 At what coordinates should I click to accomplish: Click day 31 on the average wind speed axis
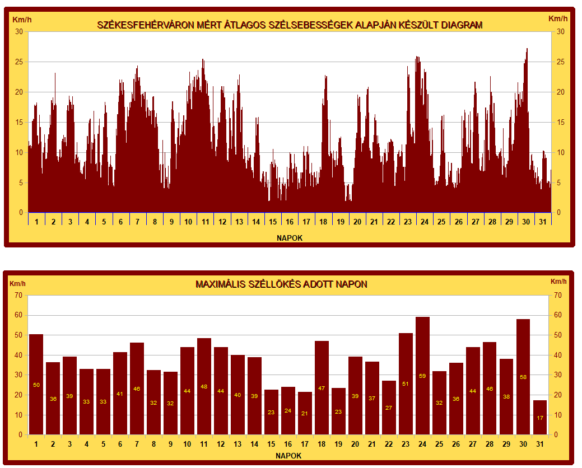[x=543, y=222]
